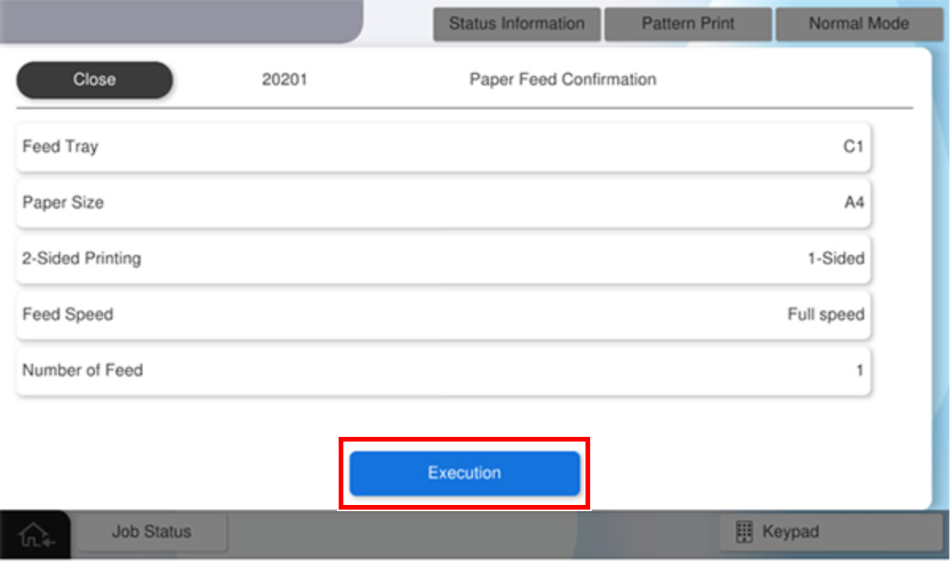This screenshot has width=951, height=565.
Task: Switch to the Pattern Print tab
Action: [x=688, y=24]
